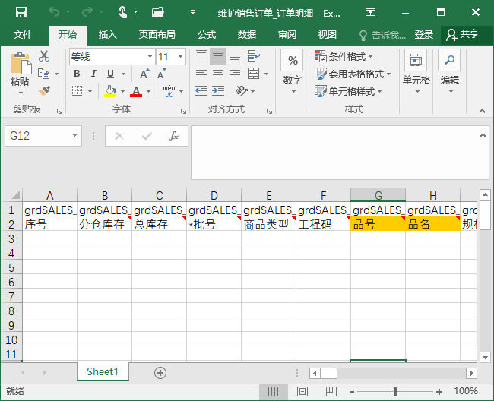Switch to the 页面布局 Page Layout tab
Screen dimensions: 494x401
coord(157,34)
